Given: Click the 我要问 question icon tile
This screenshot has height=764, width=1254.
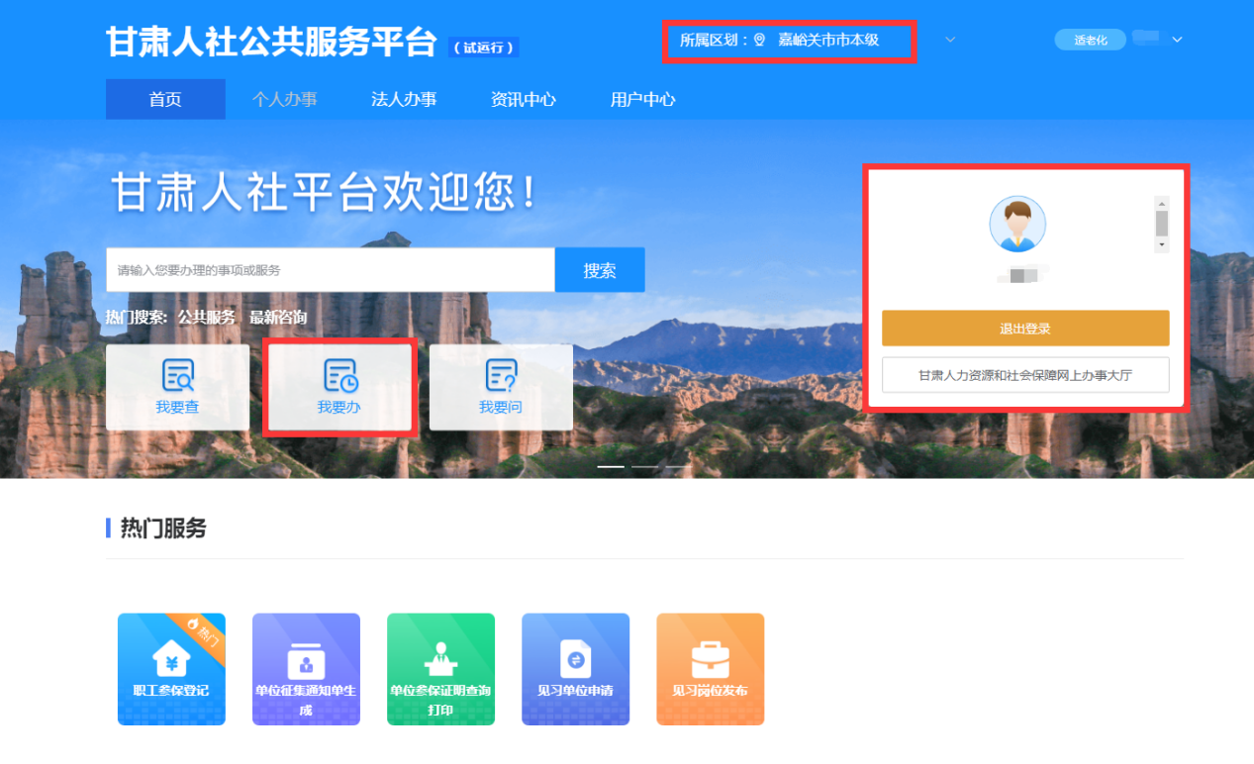Looking at the screenshot, I should point(501,387).
